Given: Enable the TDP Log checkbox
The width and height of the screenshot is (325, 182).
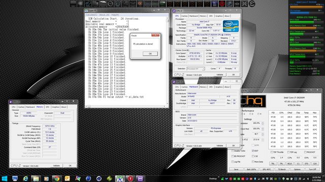Looking at the screenshot, I should (x=288, y=152).
